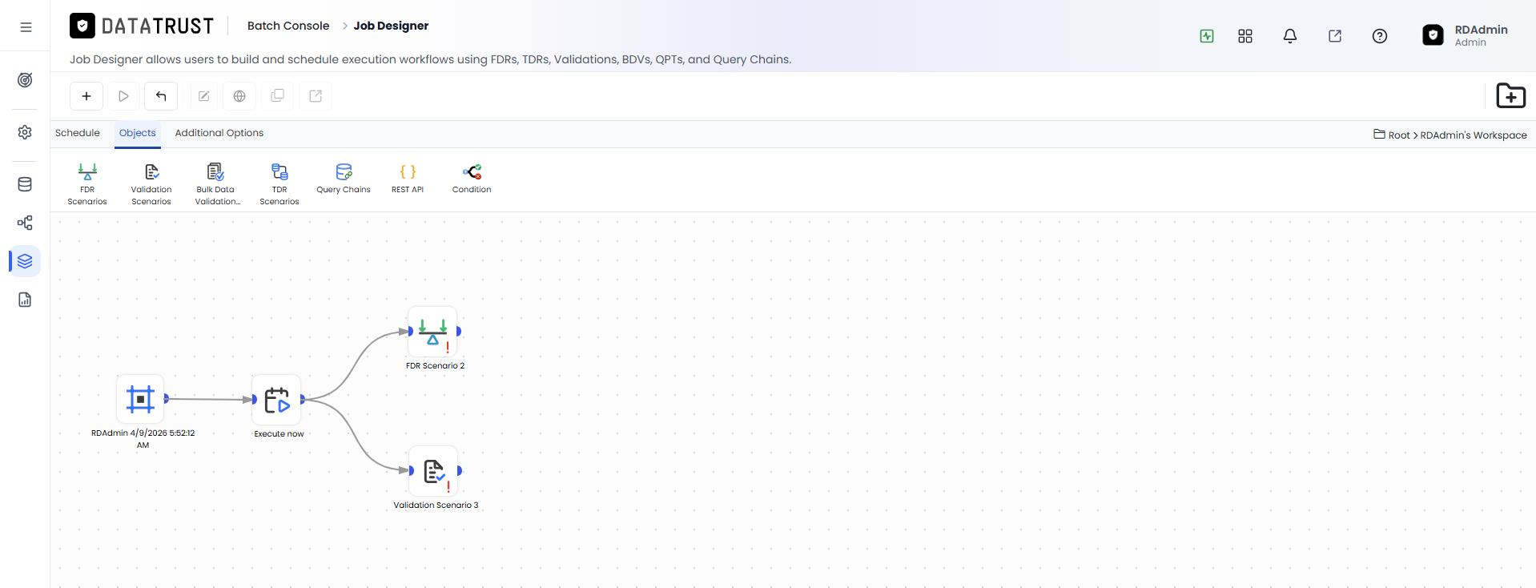Click the edit pencil toolbar button
The image size is (1536, 588).
(203, 96)
